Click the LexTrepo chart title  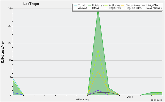31,4
